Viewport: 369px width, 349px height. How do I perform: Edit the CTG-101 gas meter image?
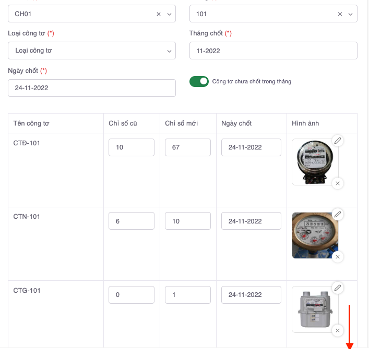[338, 288]
